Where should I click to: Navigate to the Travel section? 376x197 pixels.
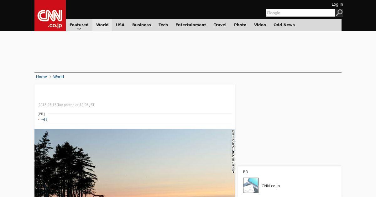[220, 25]
